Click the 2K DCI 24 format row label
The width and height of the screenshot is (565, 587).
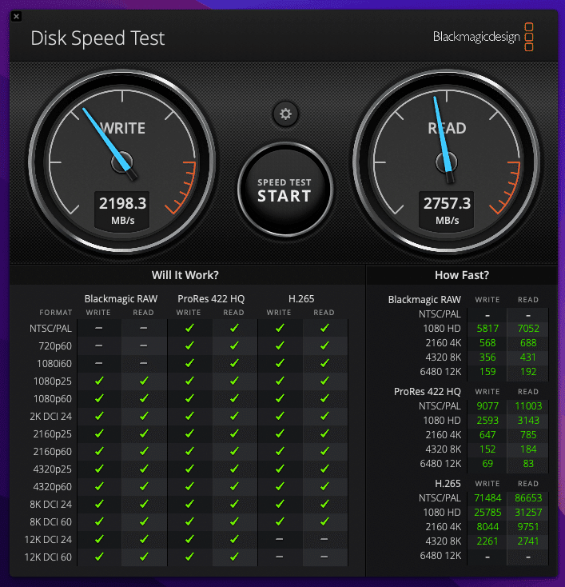(x=51, y=417)
